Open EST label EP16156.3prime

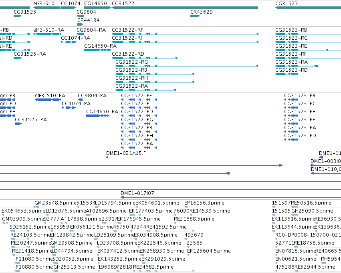(204, 203)
